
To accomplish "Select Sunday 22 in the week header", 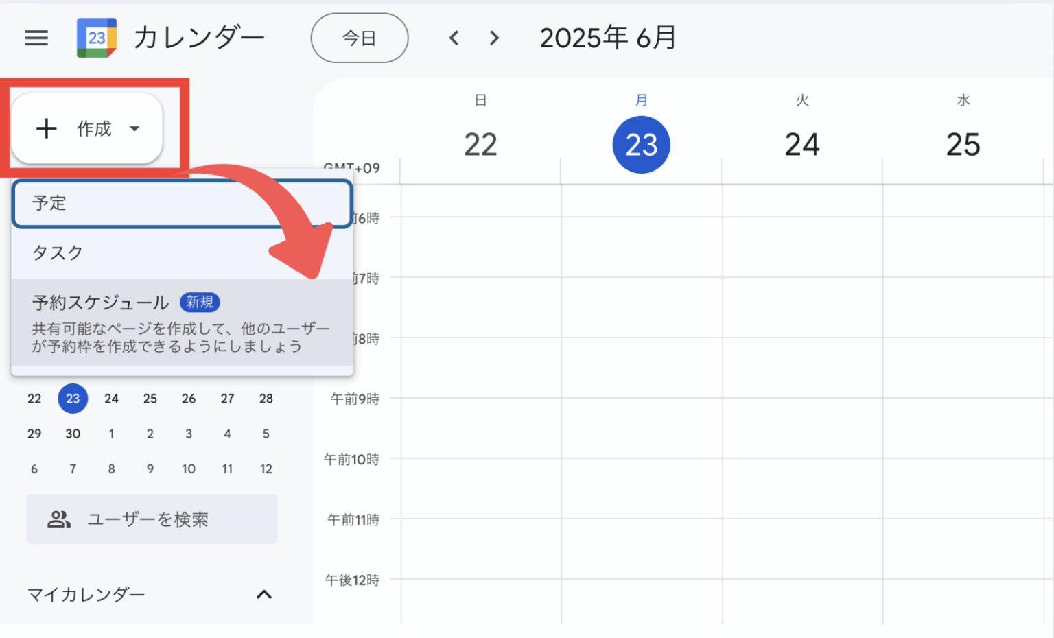I will [480, 145].
